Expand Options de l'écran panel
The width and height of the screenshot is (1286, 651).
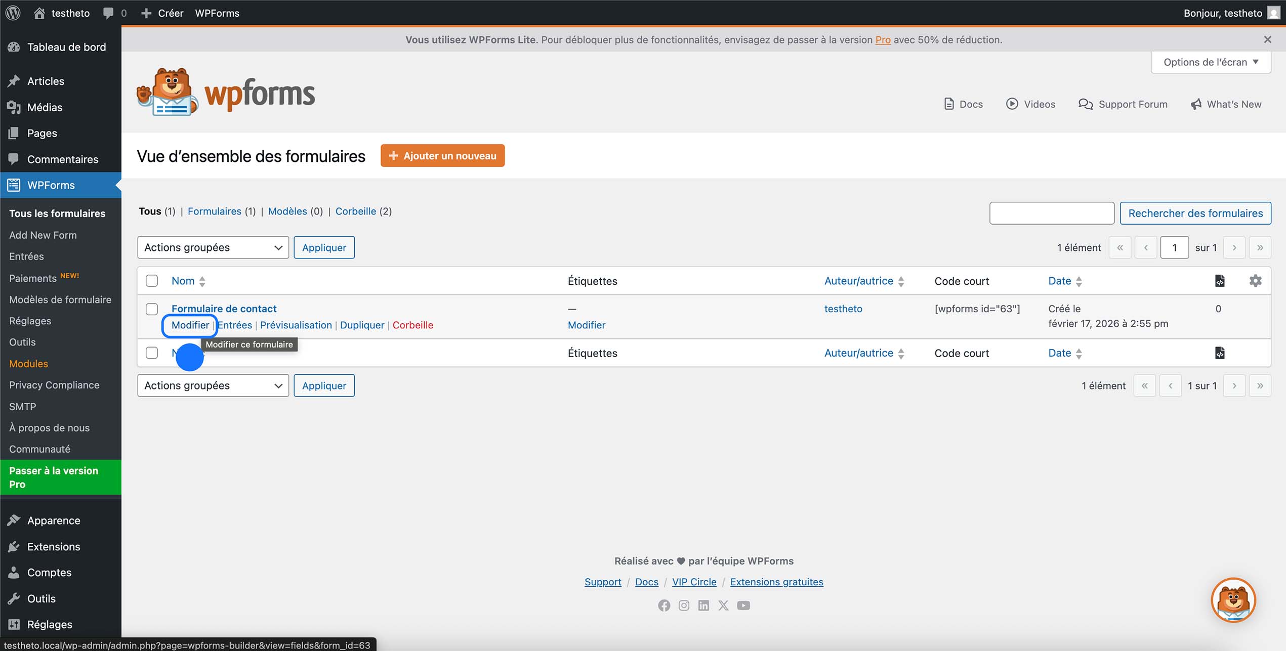pos(1210,62)
